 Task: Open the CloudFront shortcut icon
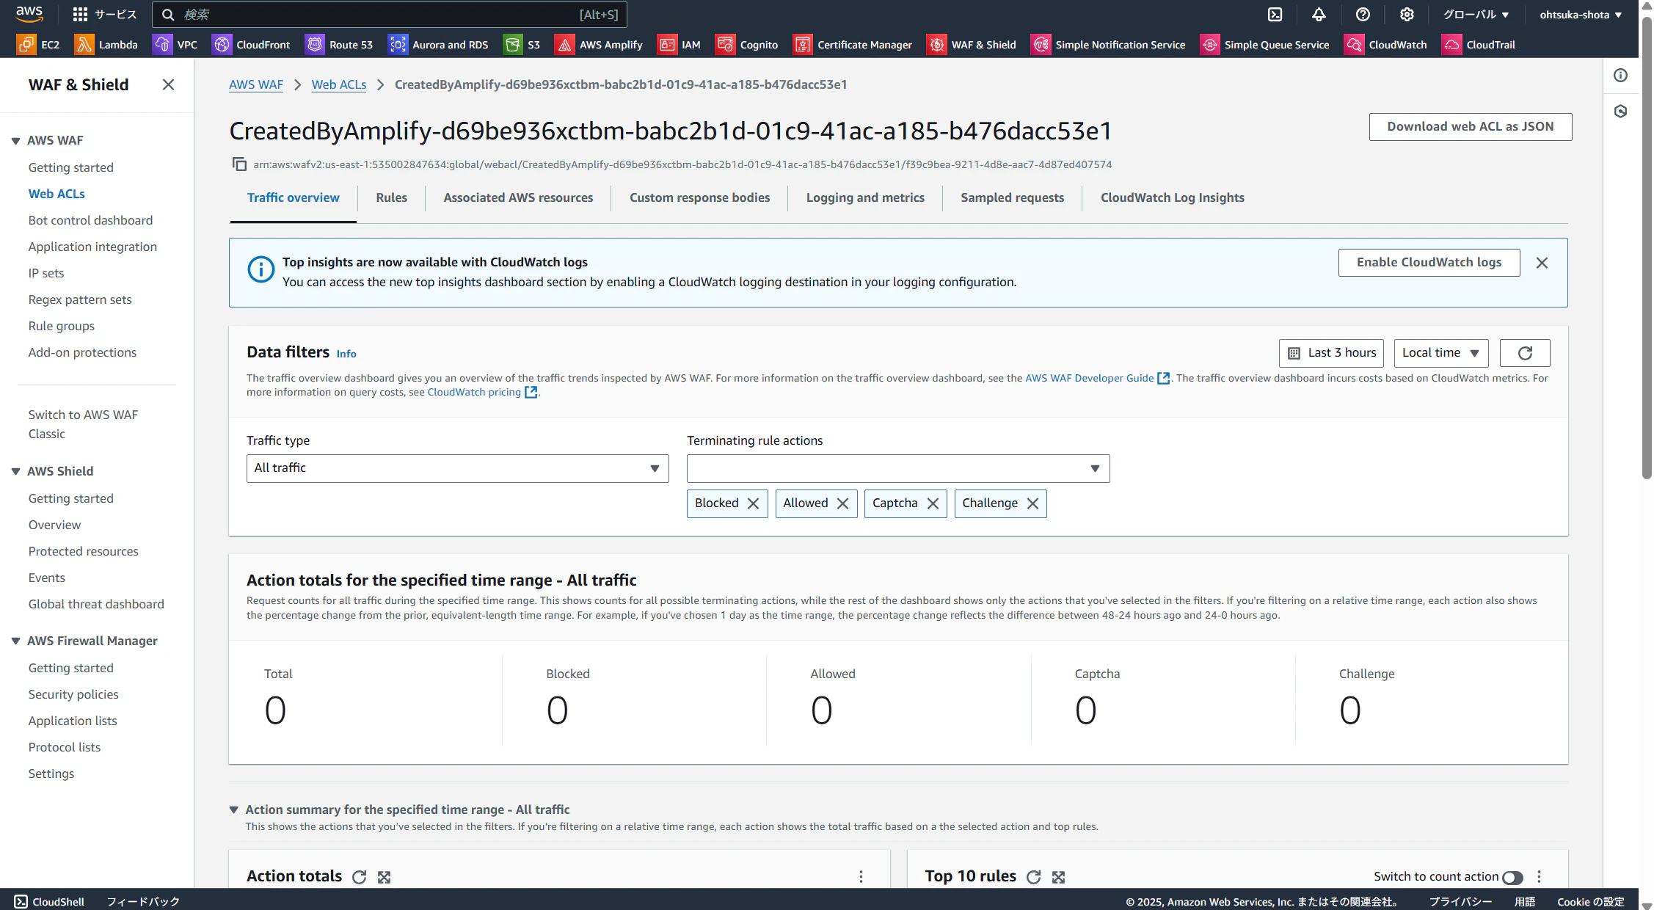coord(222,45)
